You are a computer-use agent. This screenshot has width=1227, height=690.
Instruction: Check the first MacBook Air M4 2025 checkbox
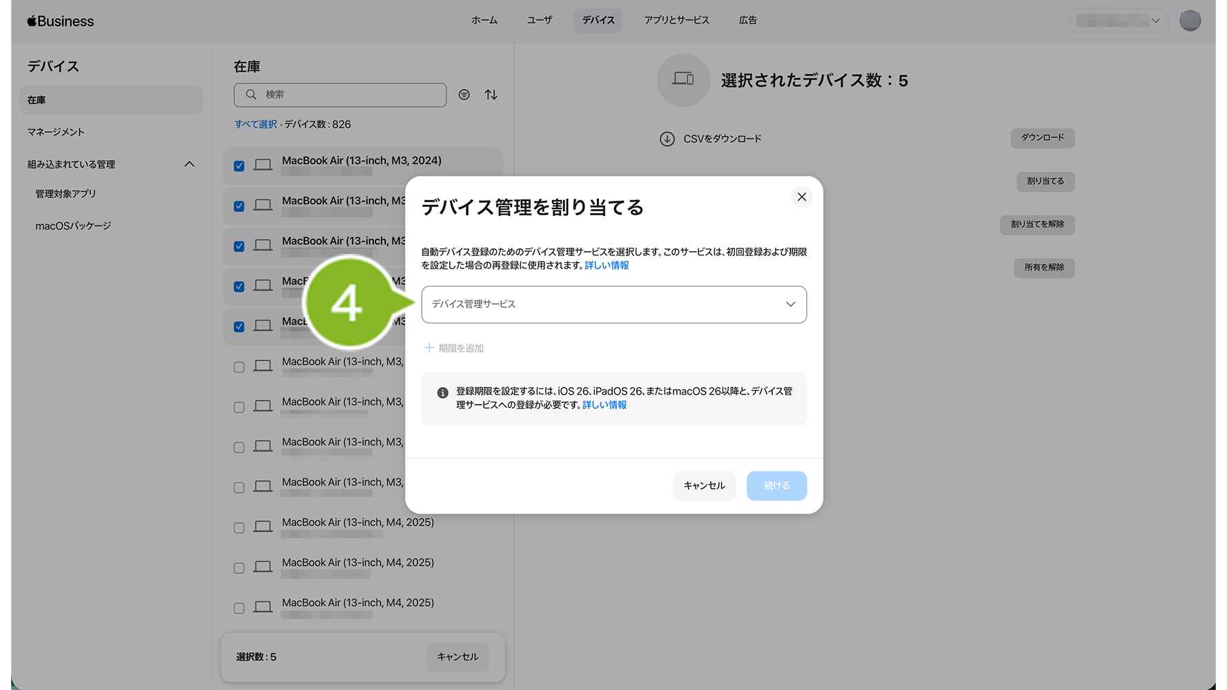[x=239, y=528]
